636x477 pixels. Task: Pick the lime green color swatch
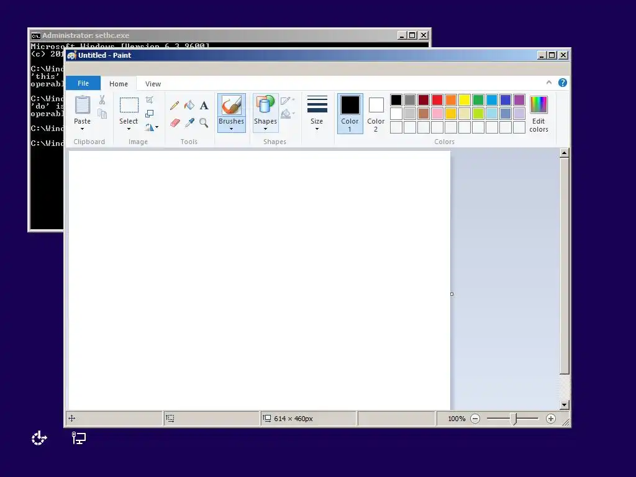coord(478,114)
